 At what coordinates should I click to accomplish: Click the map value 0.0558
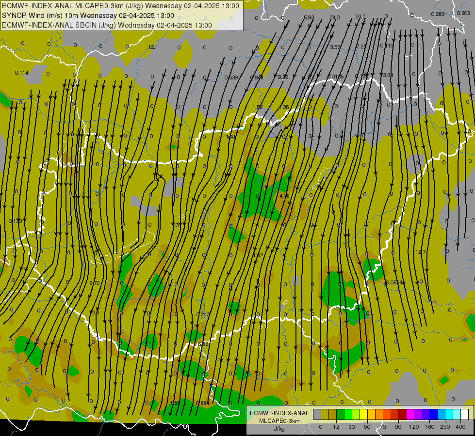(x=394, y=282)
